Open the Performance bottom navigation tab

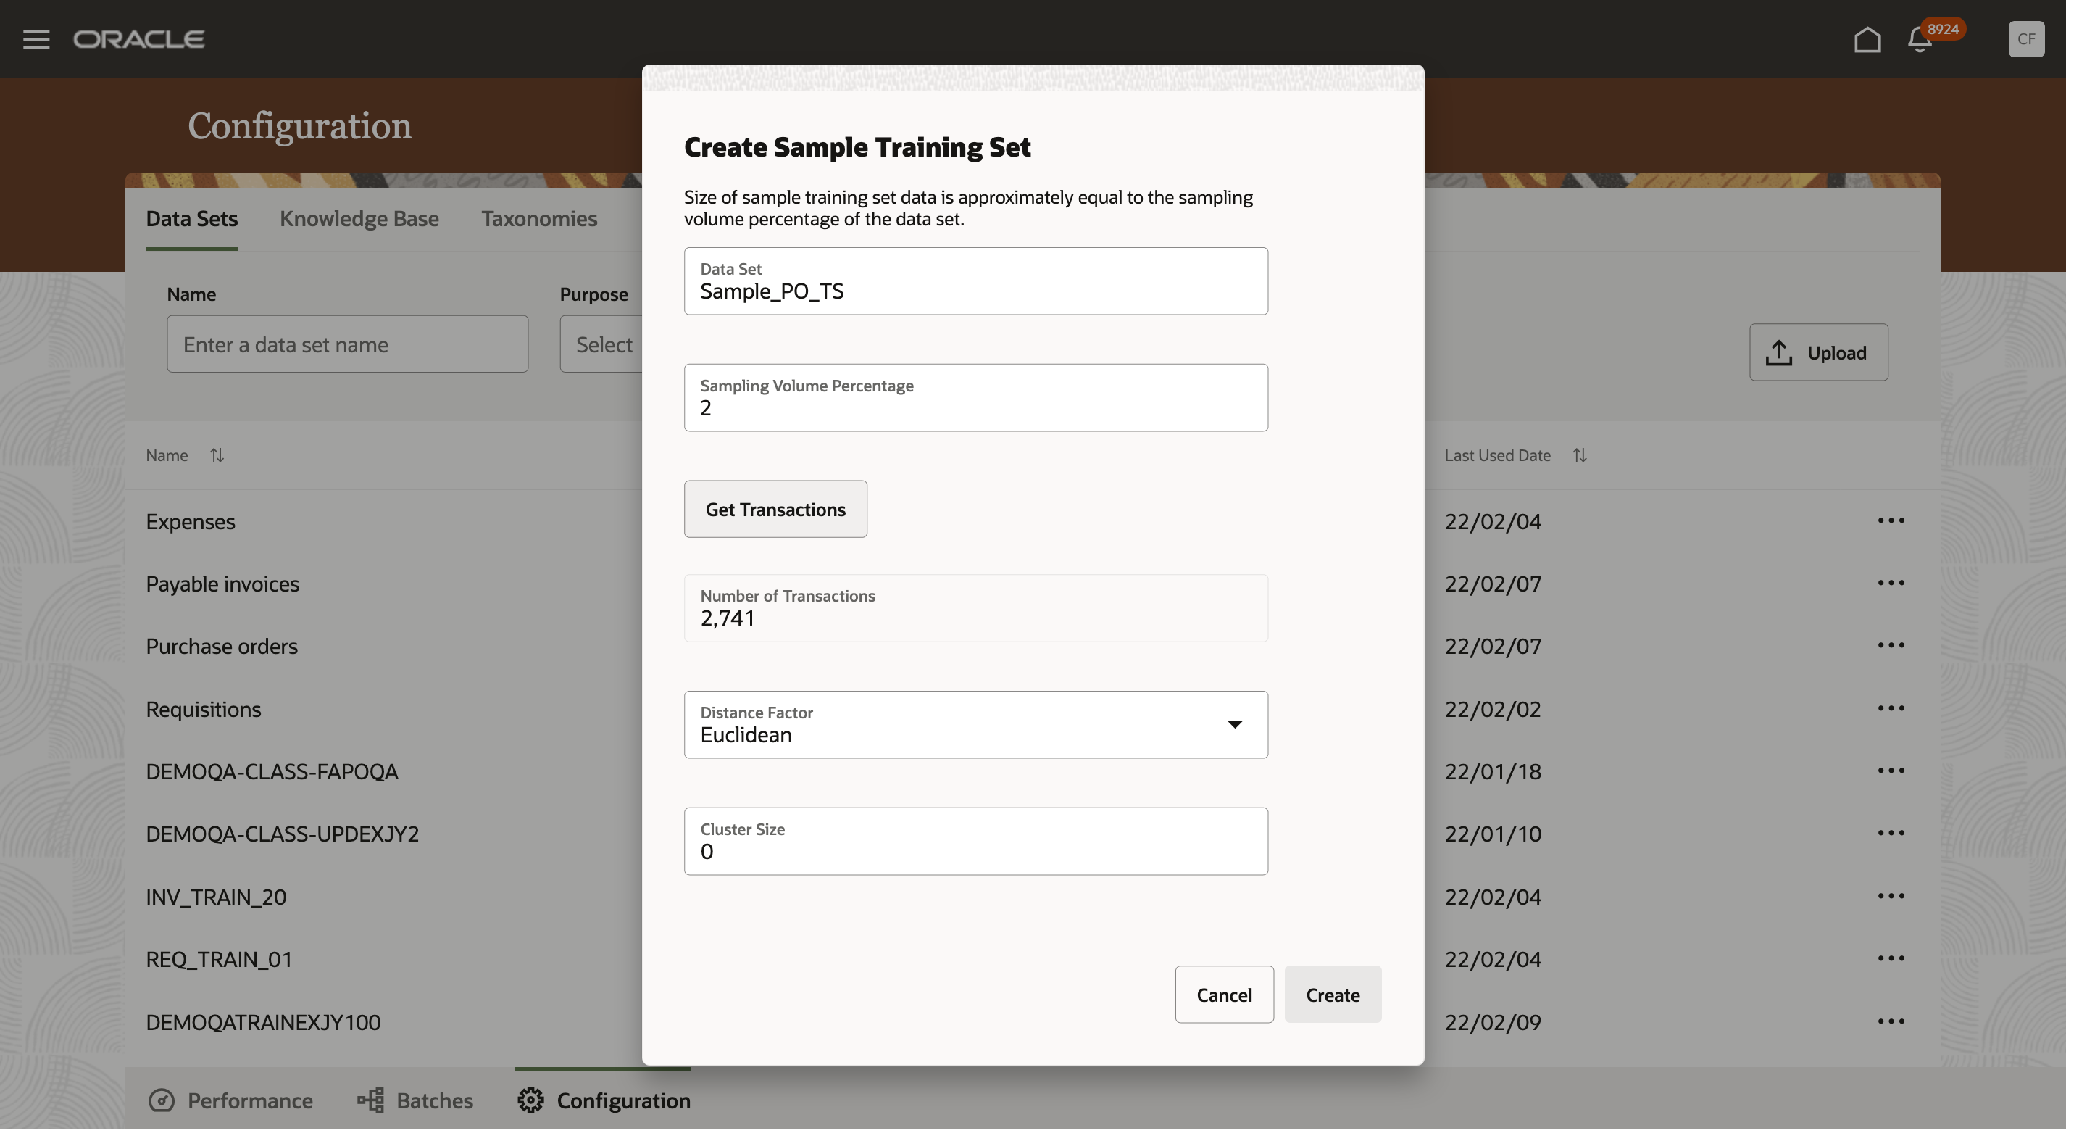click(x=231, y=1100)
